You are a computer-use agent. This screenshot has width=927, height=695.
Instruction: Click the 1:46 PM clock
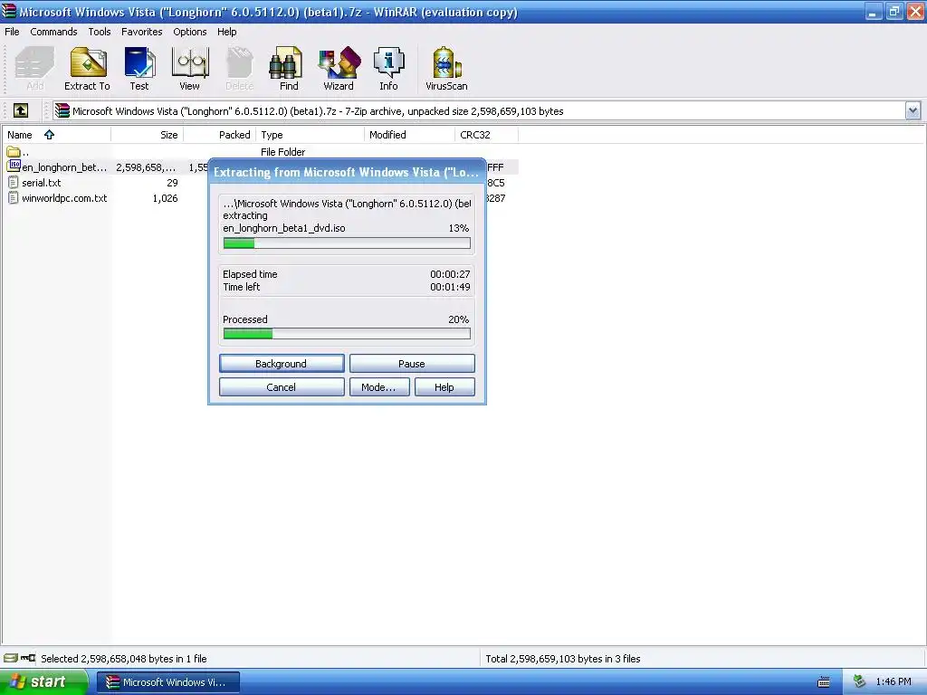coord(894,681)
